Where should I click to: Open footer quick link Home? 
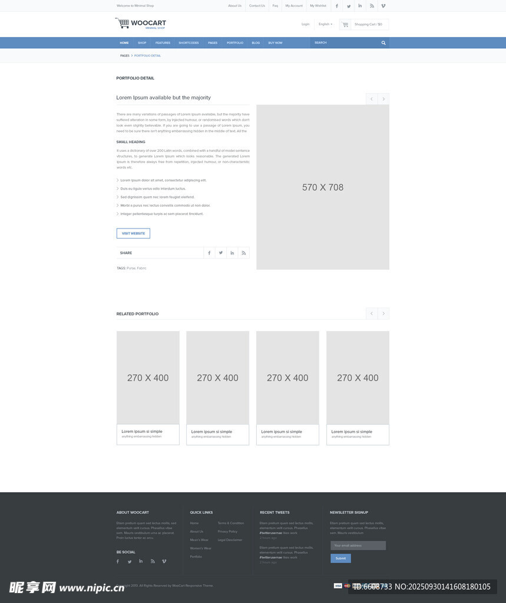pos(194,523)
